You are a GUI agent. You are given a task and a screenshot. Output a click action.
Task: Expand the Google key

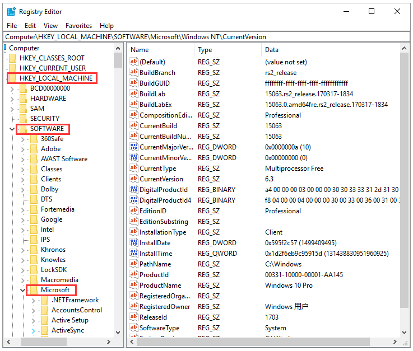[x=22, y=220]
